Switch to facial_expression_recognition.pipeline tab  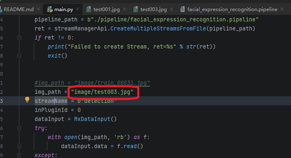tap(232, 9)
